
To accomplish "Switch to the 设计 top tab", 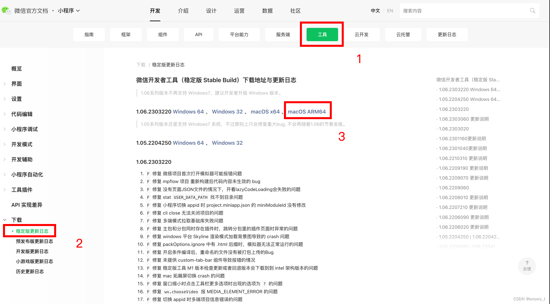I will 211,11.
